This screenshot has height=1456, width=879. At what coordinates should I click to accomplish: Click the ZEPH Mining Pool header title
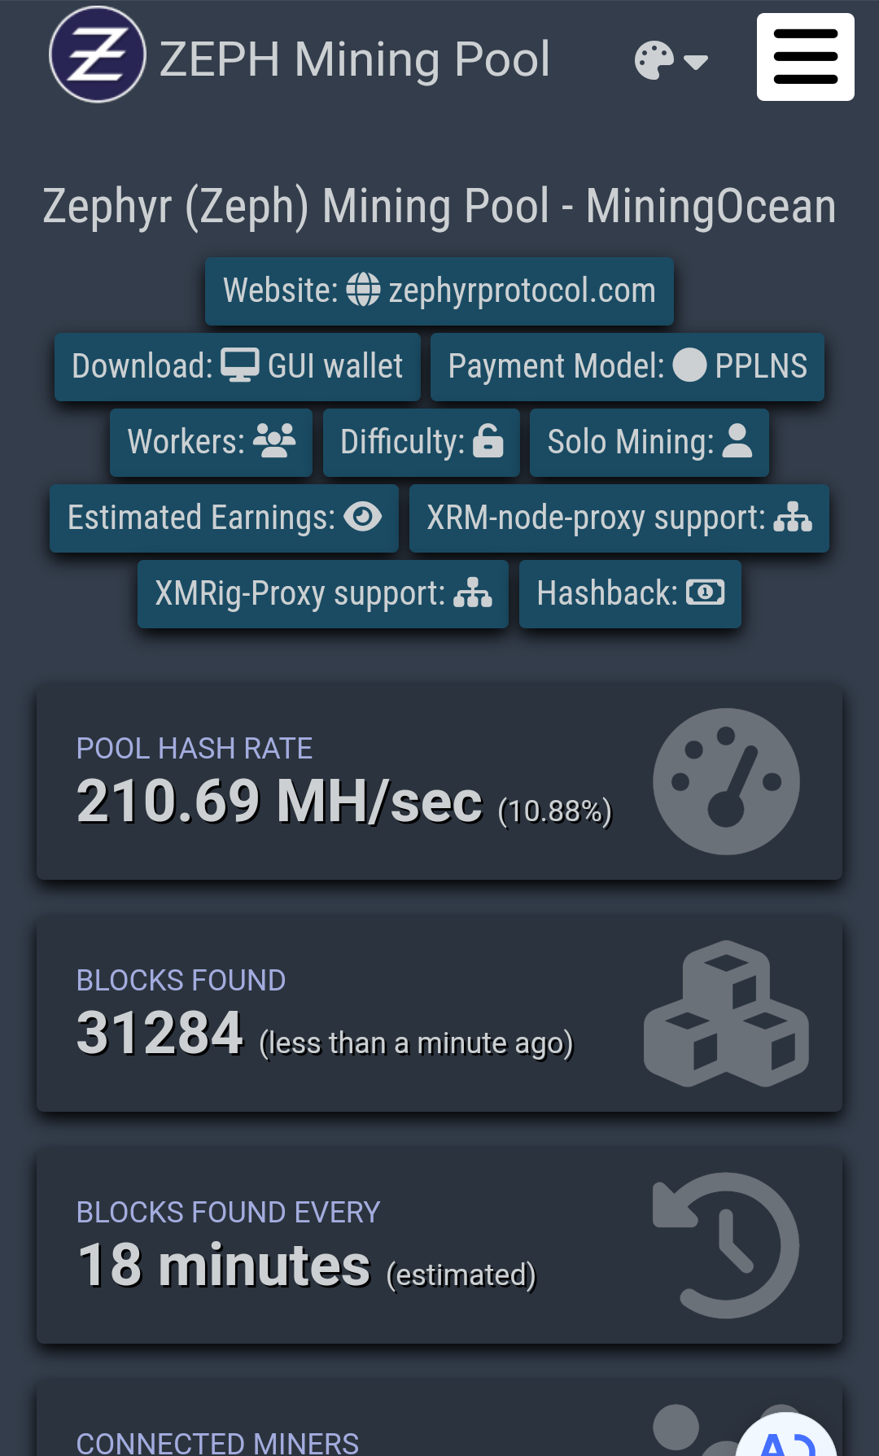point(355,59)
